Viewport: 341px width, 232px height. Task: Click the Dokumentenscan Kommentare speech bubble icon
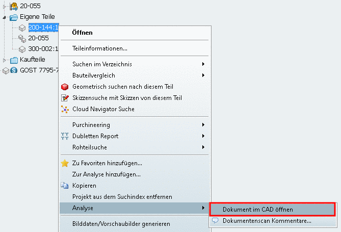tap(216, 221)
